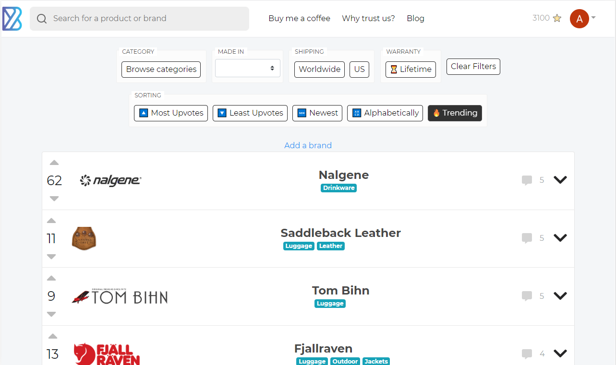Open Saddleback Leather brand title
Screen dimensions: 616x365
pyautogui.click(x=341, y=233)
